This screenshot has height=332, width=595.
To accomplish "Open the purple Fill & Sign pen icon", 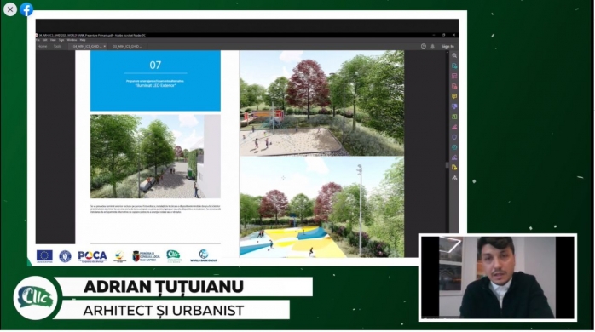I will 454,157.
